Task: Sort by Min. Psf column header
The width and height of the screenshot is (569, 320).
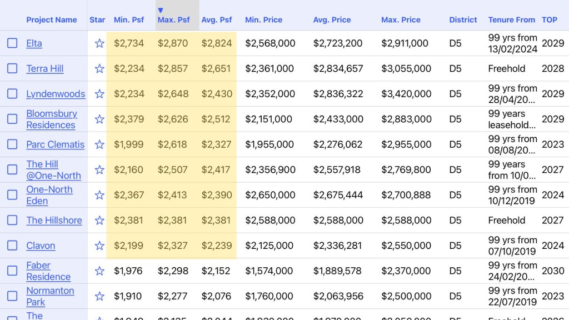Action: tap(129, 20)
